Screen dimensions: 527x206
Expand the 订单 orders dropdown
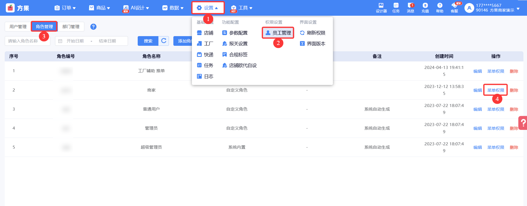(65, 8)
